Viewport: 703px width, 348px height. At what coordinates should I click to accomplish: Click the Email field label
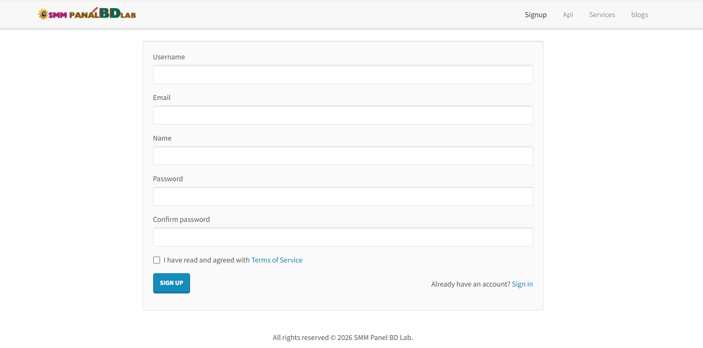[x=162, y=98]
